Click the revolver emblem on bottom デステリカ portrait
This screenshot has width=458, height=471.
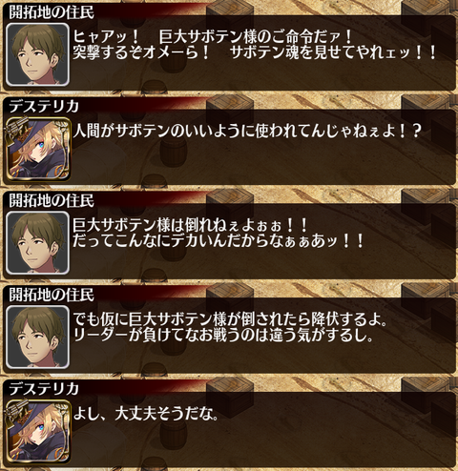point(16,410)
